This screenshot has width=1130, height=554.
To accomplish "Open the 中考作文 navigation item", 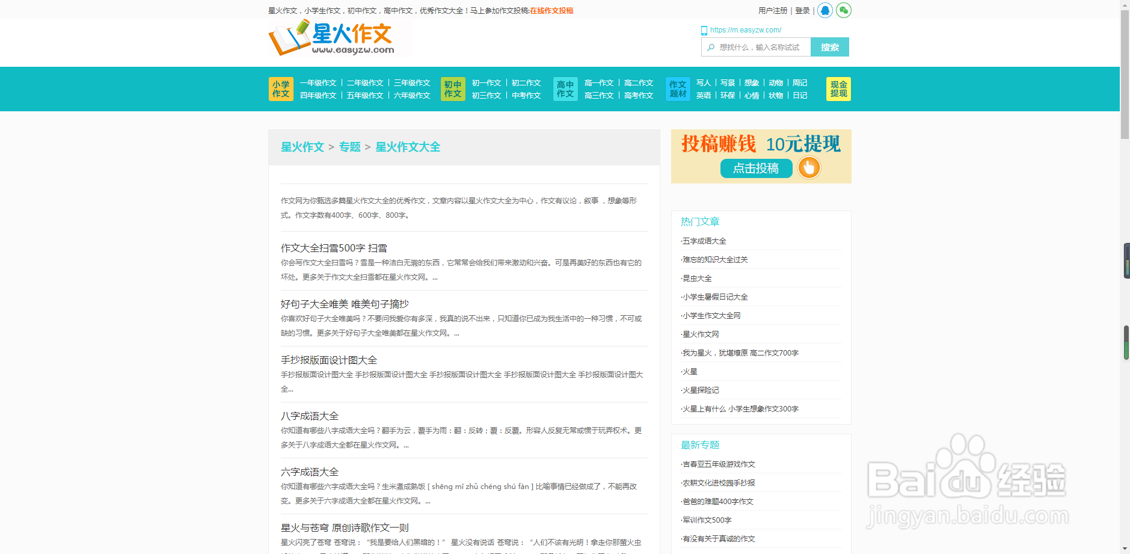I will pyautogui.click(x=526, y=95).
